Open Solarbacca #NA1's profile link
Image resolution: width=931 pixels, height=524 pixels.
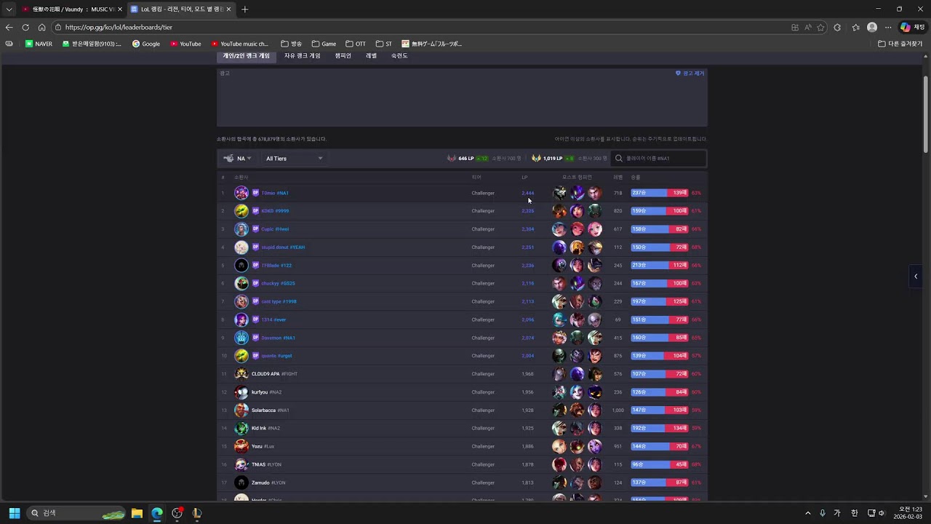270,410
